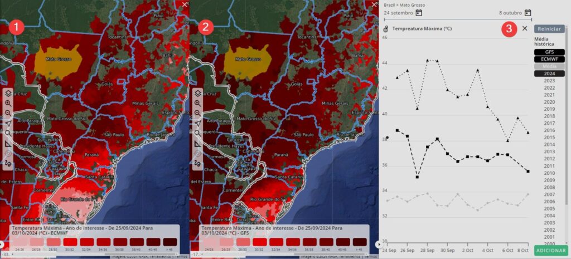Click 30/32 color swatch in ECMWF legend
571x259 pixels.
[70, 242]
